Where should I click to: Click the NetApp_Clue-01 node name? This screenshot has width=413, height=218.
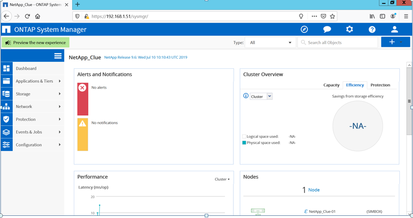(322, 211)
